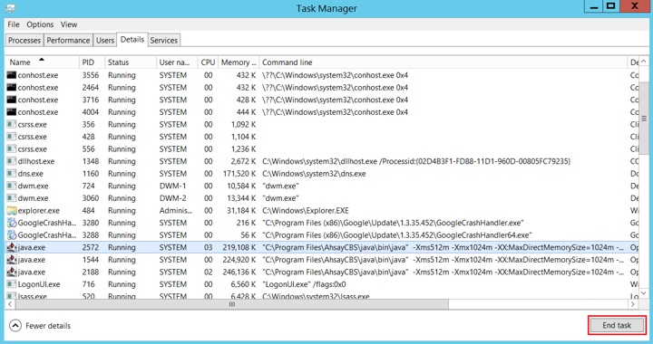The image size is (653, 344).
Task: Click the GoogleCrashHandler64.exe command line
Action: (x=397, y=235)
